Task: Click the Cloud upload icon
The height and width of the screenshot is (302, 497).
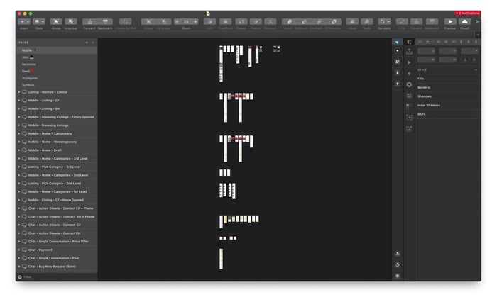Action: coord(465,22)
